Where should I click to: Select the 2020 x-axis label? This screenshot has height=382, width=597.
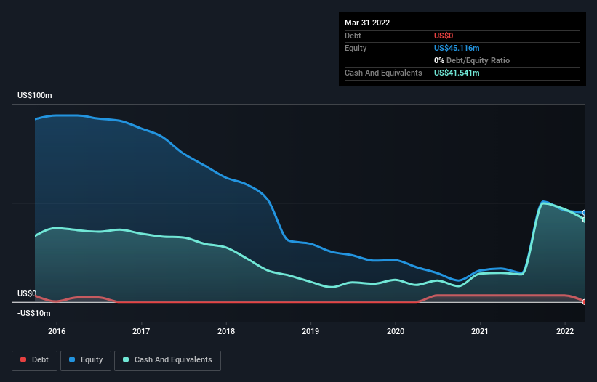point(396,331)
